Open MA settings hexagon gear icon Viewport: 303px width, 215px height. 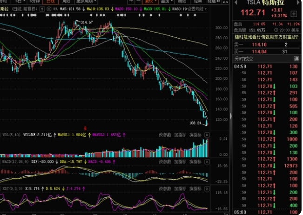click(49, 9)
